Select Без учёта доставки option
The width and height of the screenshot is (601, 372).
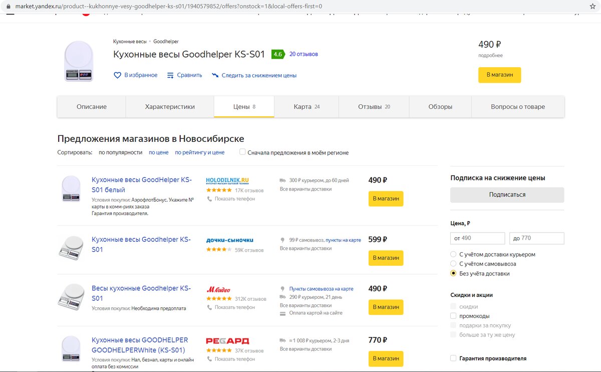453,273
